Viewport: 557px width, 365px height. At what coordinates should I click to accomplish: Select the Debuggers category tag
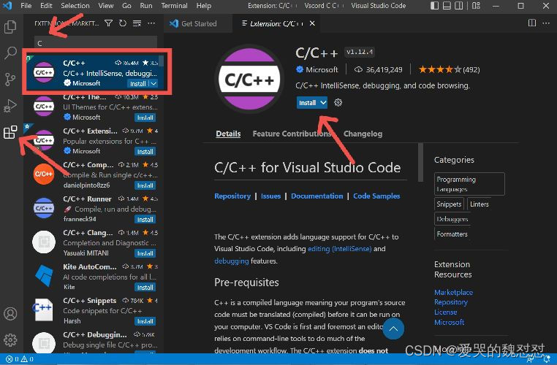[x=452, y=219]
